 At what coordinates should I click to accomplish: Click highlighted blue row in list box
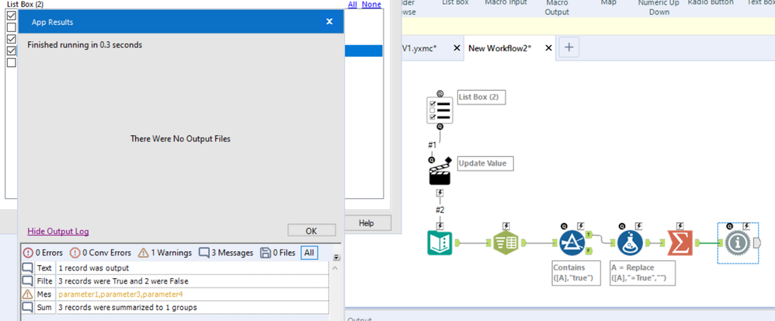363,51
